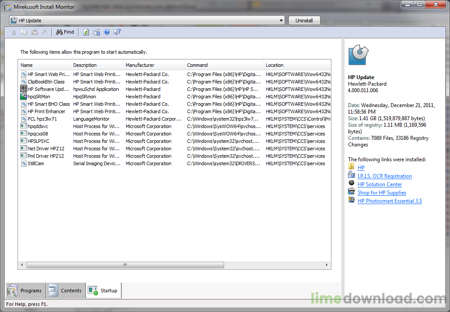This screenshot has width=450, height=312.
Task: Activate the What's This context help pointer icon
Action: pyautogui.click(x=117, y=32)
